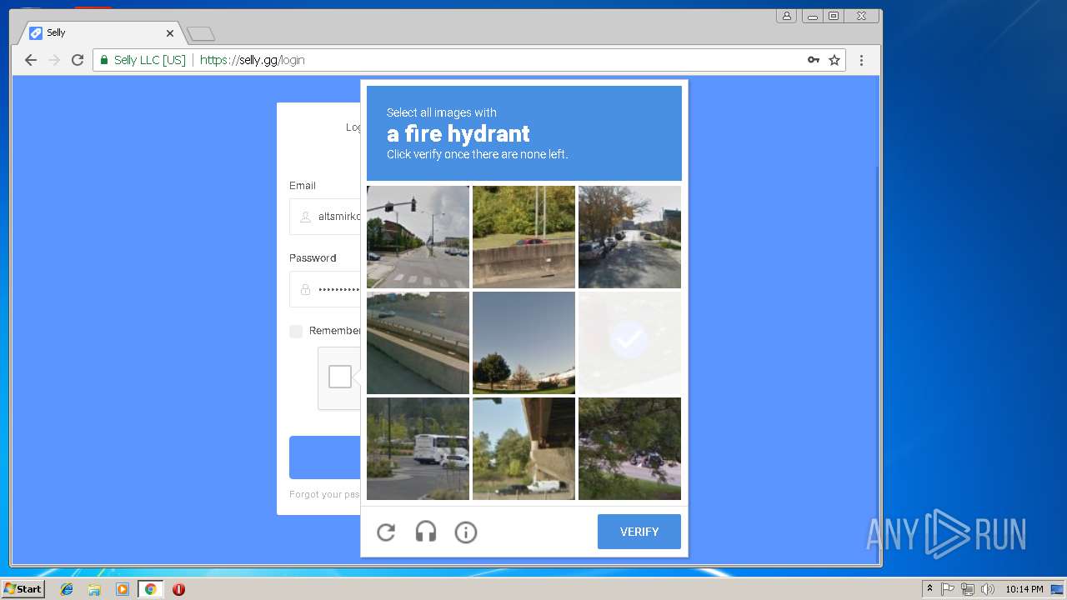Click the Show desktop button
The height and width of the screenshot is (600, 1067).
[x=1057, y=589]
